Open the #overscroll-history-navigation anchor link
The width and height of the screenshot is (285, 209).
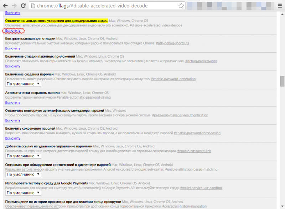[x=184, y=207]
